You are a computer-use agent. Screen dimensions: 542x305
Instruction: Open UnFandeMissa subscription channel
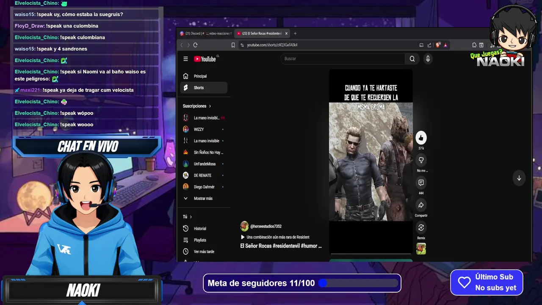tap(204, 164)
